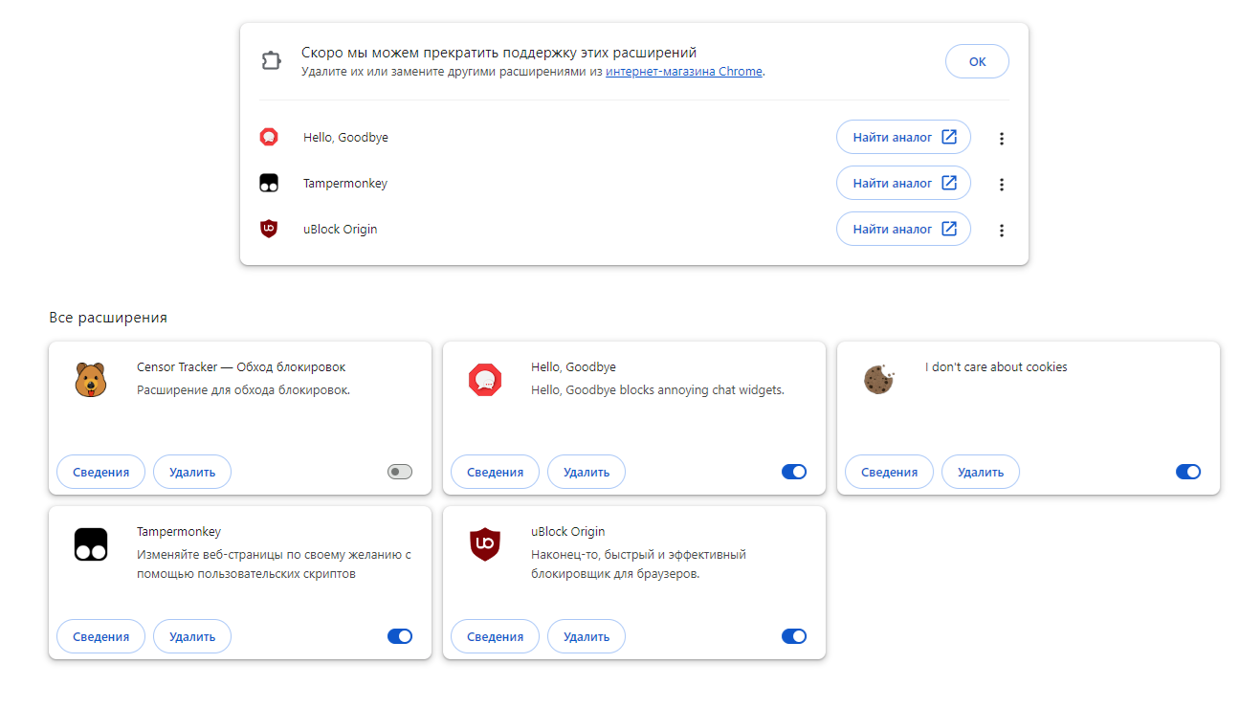Click the Hello, Goodbye title on its card
Image resolution: width=1239 pixels, height=708 pixels.
point(573,367)
